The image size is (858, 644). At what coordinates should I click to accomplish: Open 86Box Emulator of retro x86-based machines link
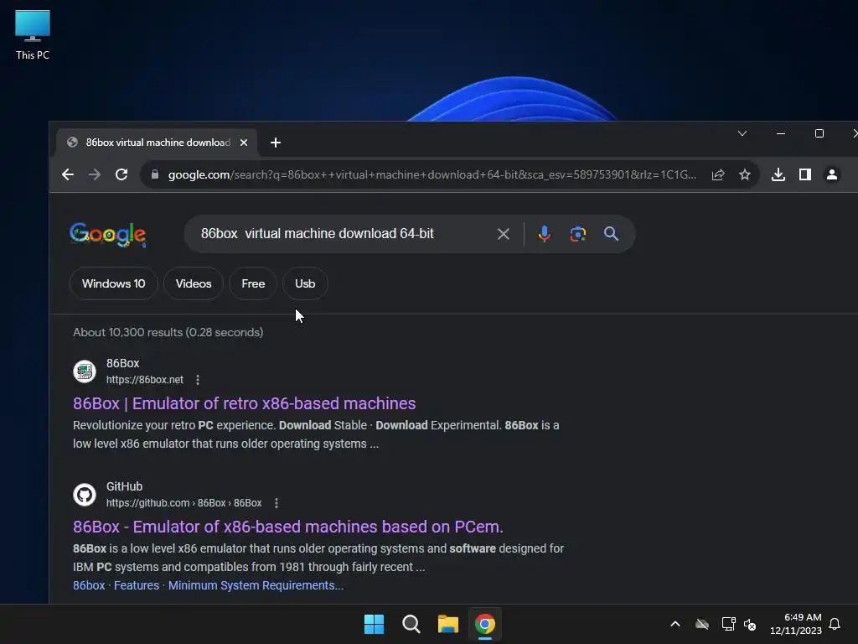(x=244, y=403)
